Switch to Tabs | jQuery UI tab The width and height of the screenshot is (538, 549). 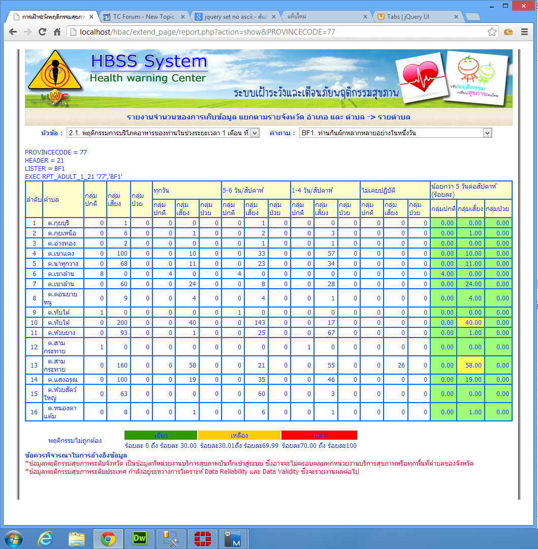tap(417, 17)
